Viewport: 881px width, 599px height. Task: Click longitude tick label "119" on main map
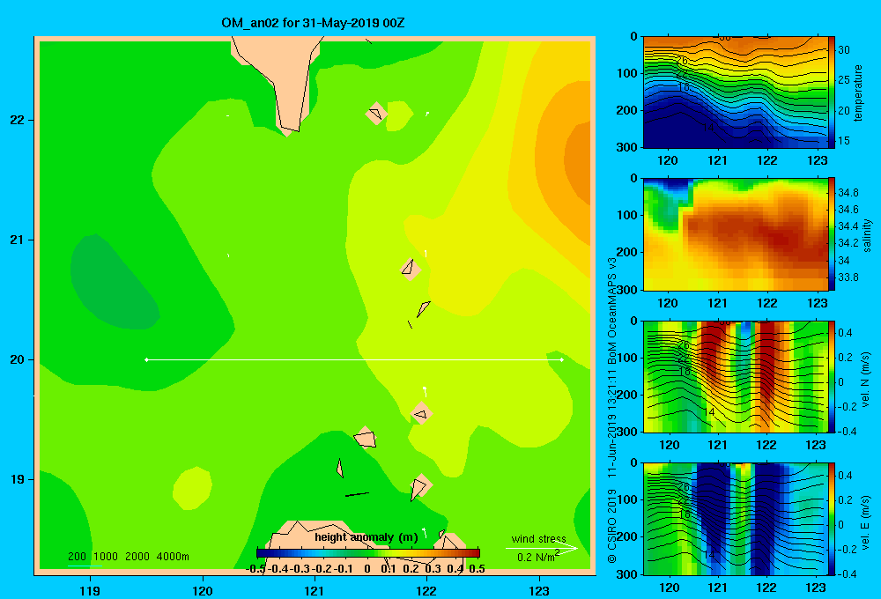click(x=90, y=590)
